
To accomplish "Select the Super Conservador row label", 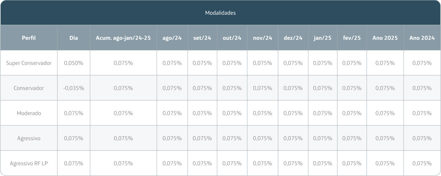I will (x=29, y=63).
